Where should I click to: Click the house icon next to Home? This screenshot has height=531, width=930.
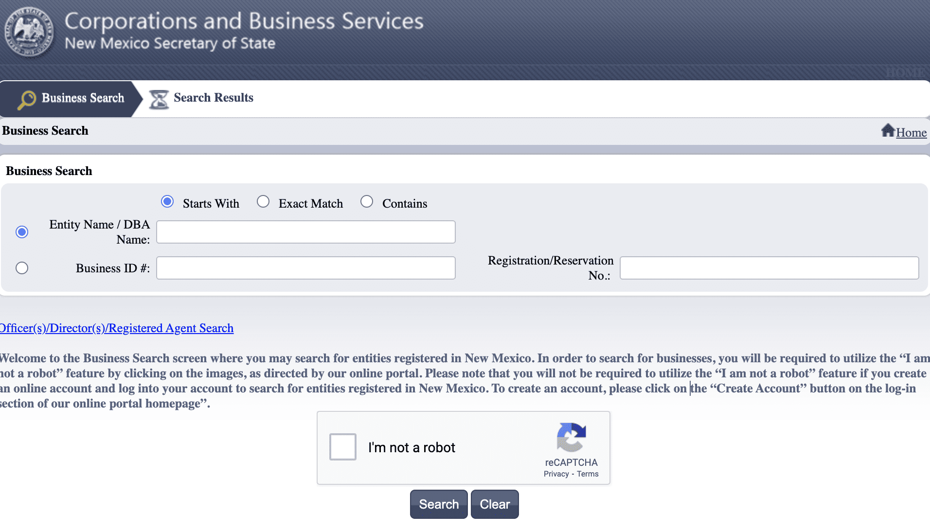pos(889,130)
